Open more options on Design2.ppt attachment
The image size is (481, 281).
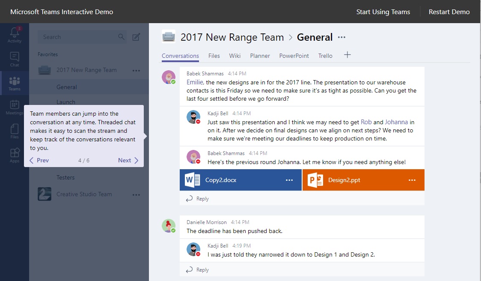(412, 180)
